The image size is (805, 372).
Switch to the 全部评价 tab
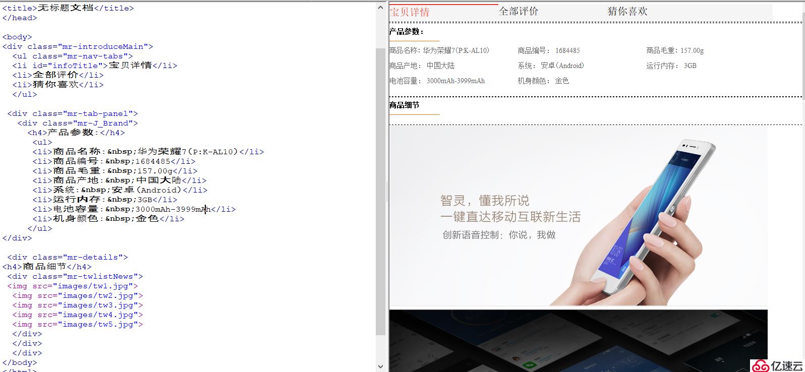(x=519, y=11)
